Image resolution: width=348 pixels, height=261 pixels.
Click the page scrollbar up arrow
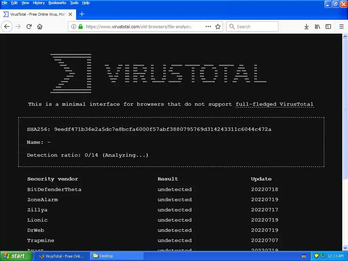(345, 37)
